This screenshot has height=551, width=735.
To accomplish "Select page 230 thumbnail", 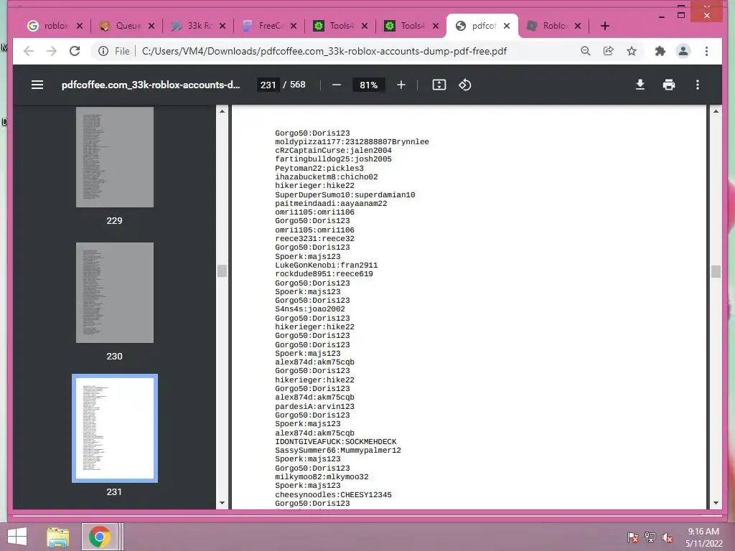I will [114, 293].
